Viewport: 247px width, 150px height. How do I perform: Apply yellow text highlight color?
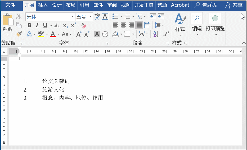point(41,34)
